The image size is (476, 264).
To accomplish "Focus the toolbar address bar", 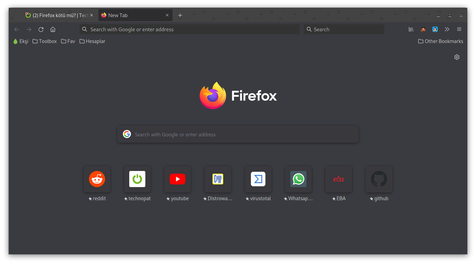I will click(x=190, y=30).
